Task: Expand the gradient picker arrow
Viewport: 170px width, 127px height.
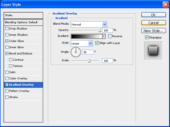Action: pyautogui.click(x=104, y=36)
